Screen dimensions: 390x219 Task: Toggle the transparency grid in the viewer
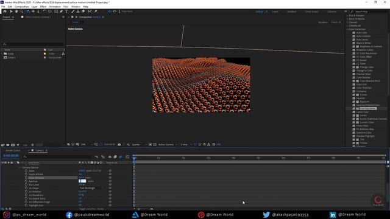(x=155, y=145)
